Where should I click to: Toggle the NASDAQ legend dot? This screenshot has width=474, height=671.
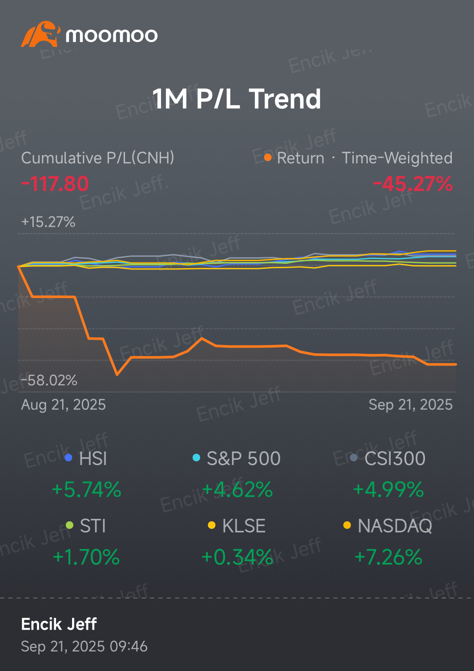[347, 525]
